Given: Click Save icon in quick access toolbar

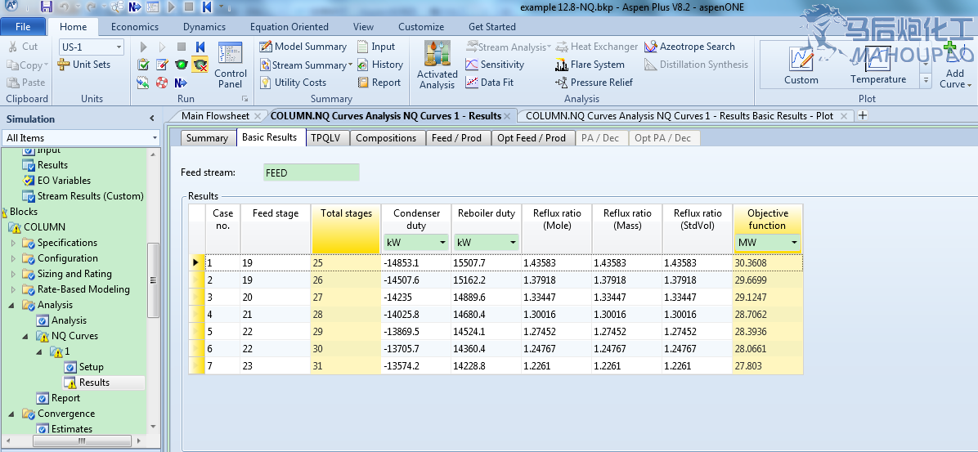Looking at the screenshot, I should (46, 7).
